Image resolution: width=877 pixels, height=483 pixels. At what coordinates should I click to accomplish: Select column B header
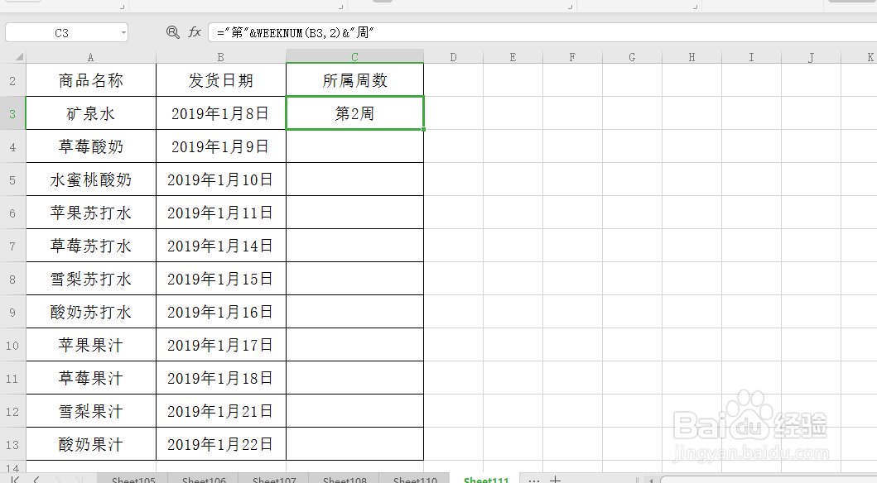pos(221,56)
